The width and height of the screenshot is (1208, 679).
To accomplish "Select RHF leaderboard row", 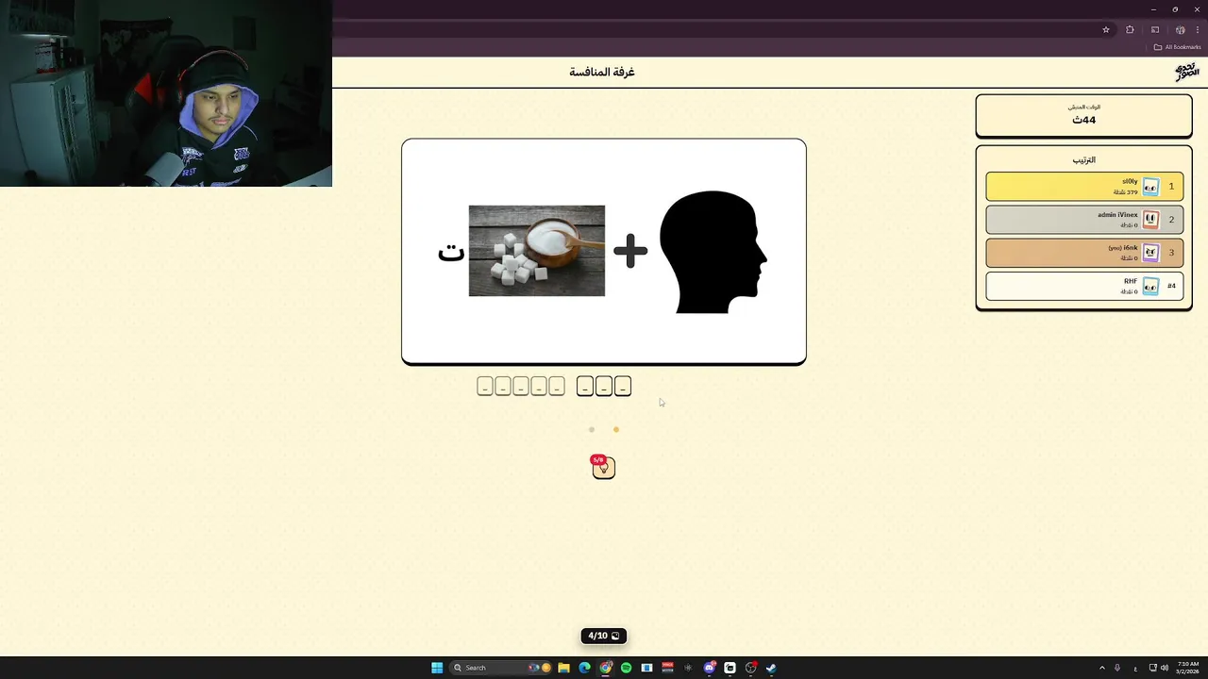I will [1084, 286].
